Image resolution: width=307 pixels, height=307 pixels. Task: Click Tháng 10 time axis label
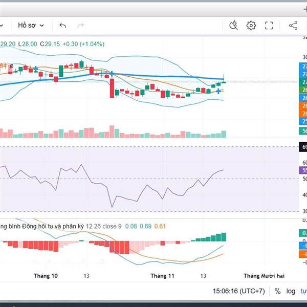(46, 276)
